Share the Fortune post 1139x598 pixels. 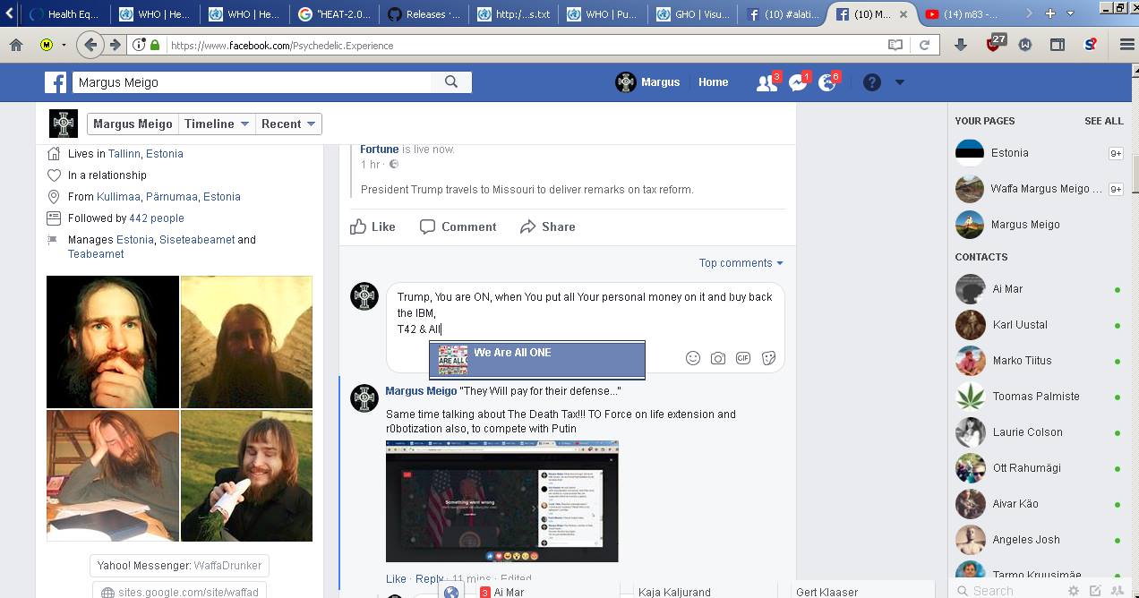coord(548,226)
